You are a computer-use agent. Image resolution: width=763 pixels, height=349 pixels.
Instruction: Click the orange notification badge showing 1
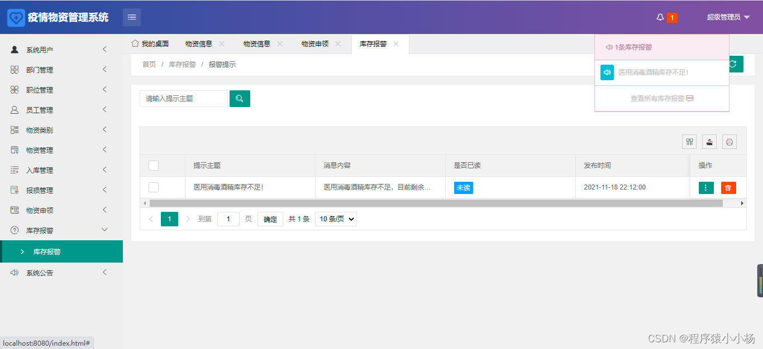click(x=672, y=18)
